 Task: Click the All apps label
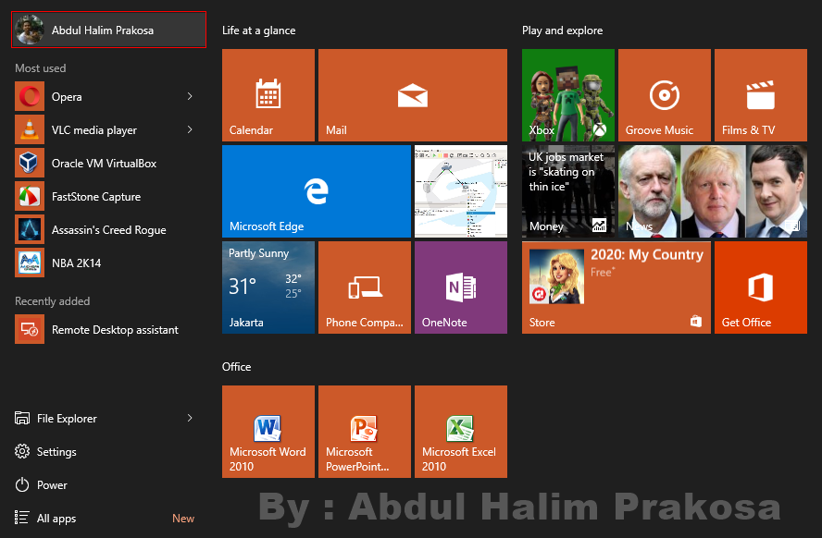tap(56, 519)
